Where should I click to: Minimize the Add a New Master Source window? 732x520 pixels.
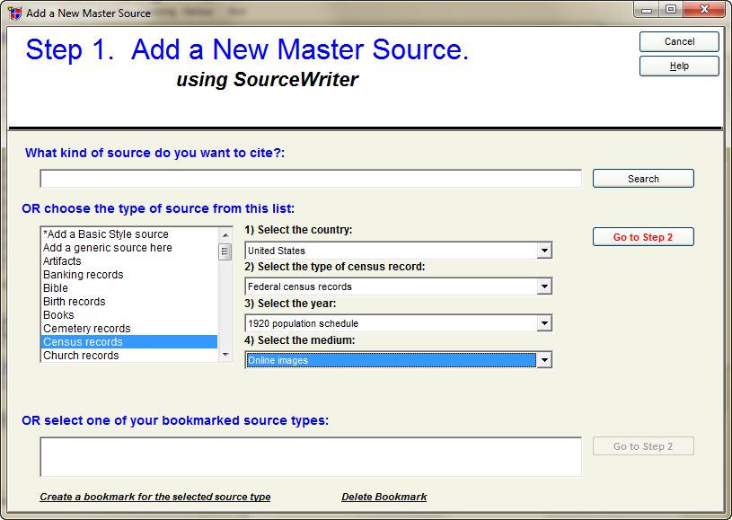[x=647, y=10]
